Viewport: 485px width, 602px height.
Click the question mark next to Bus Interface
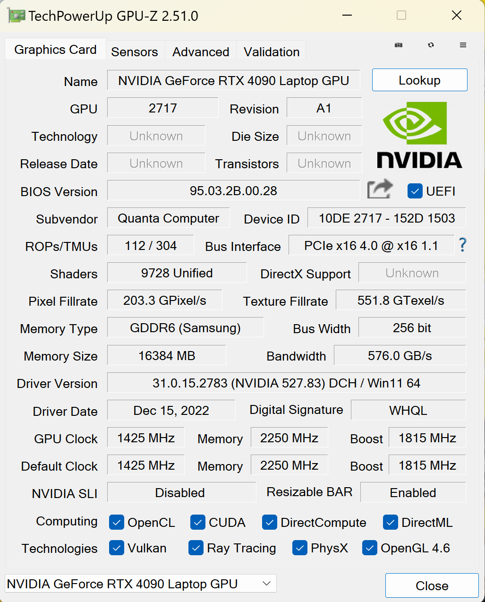[462, 245]
